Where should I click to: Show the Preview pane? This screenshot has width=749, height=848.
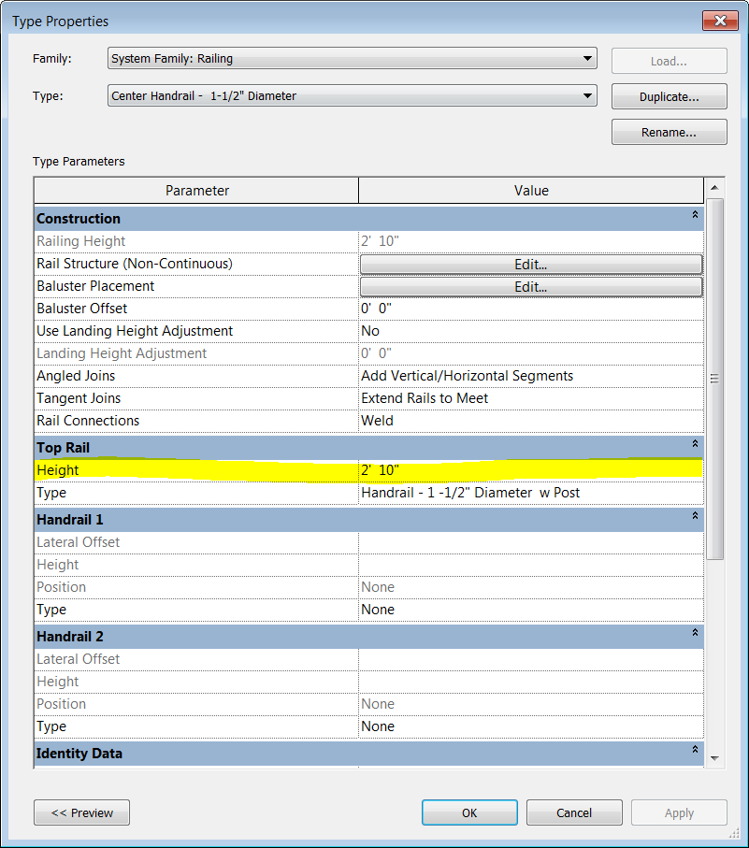(x=81, y=812)
